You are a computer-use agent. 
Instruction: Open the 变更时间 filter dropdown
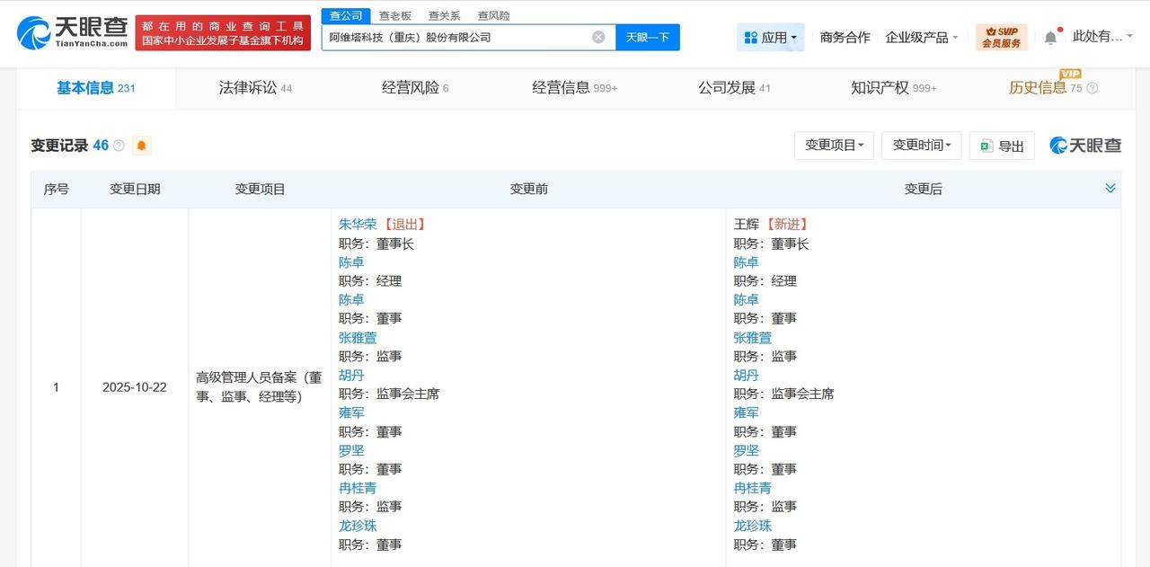tap(922, 146)
